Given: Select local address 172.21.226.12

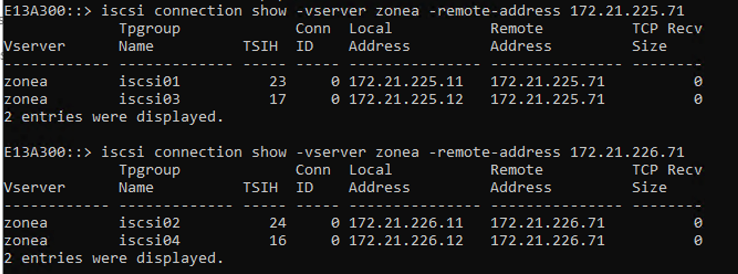Looking at the screenshot, I should click(406, 241).
